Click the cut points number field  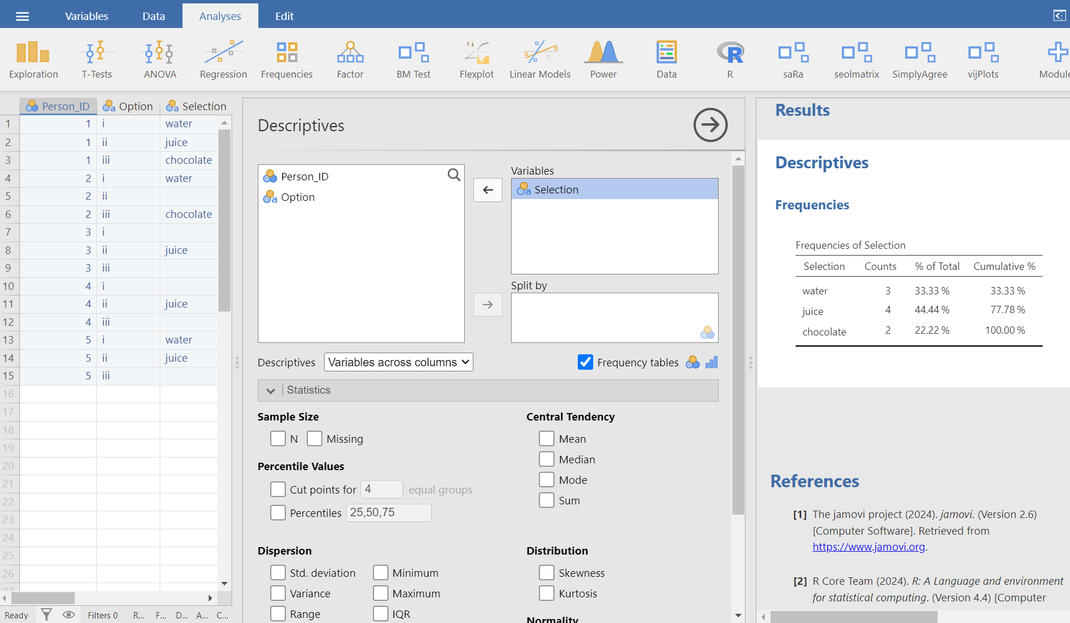coord(382,489)
